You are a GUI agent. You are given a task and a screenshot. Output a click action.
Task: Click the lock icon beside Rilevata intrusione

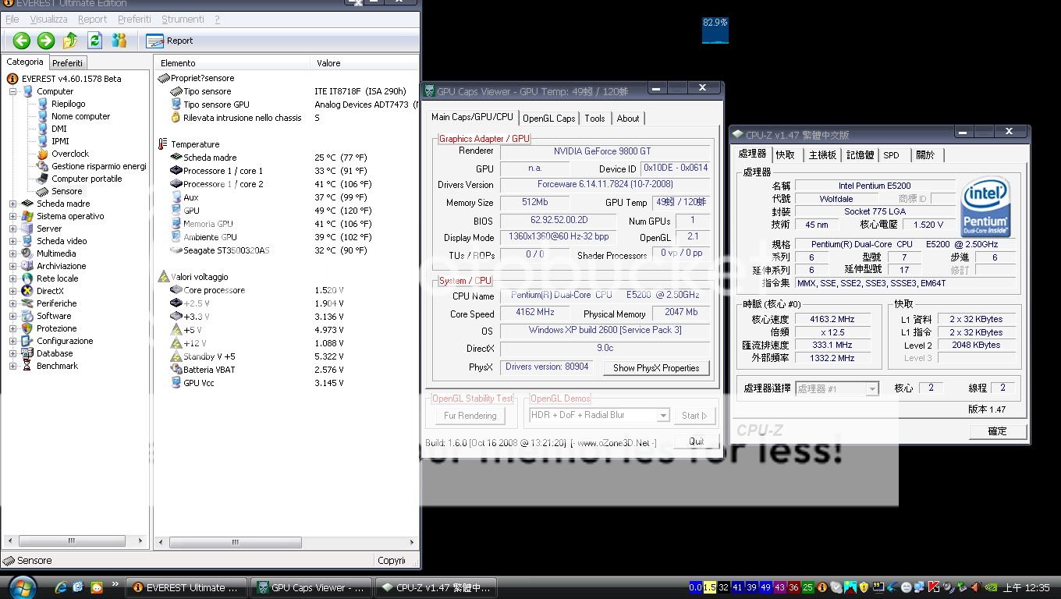coord(176,118)
